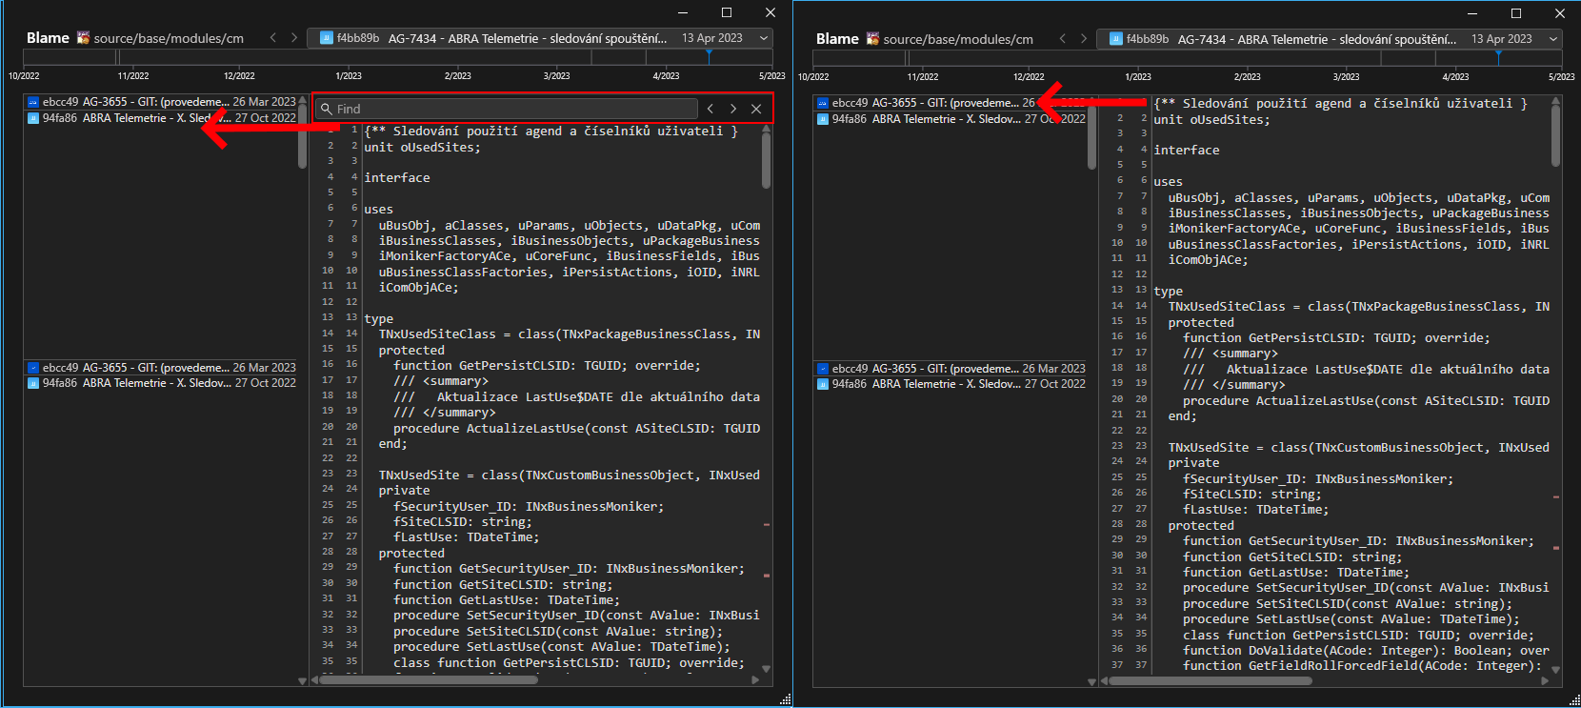Click repository icon beside path in right window
Image resolution: width=1581 pixels, height=708 pixels.
pyautogui.click(x=872, y=39)
